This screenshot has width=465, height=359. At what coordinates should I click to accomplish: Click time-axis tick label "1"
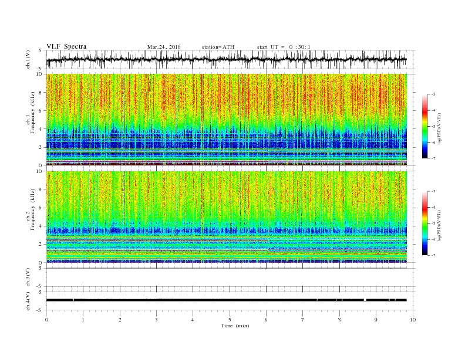83,320
